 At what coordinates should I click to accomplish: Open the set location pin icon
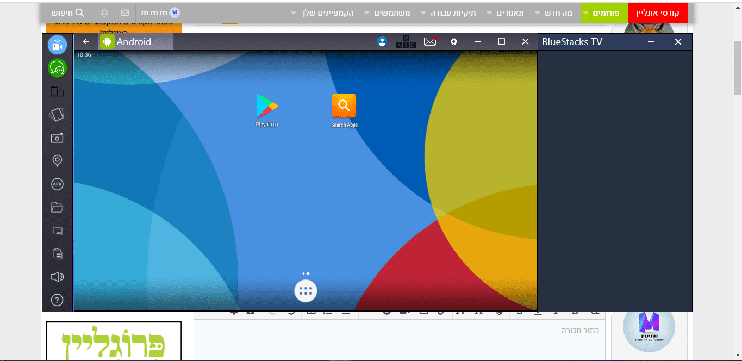click(x=57, y=161)
